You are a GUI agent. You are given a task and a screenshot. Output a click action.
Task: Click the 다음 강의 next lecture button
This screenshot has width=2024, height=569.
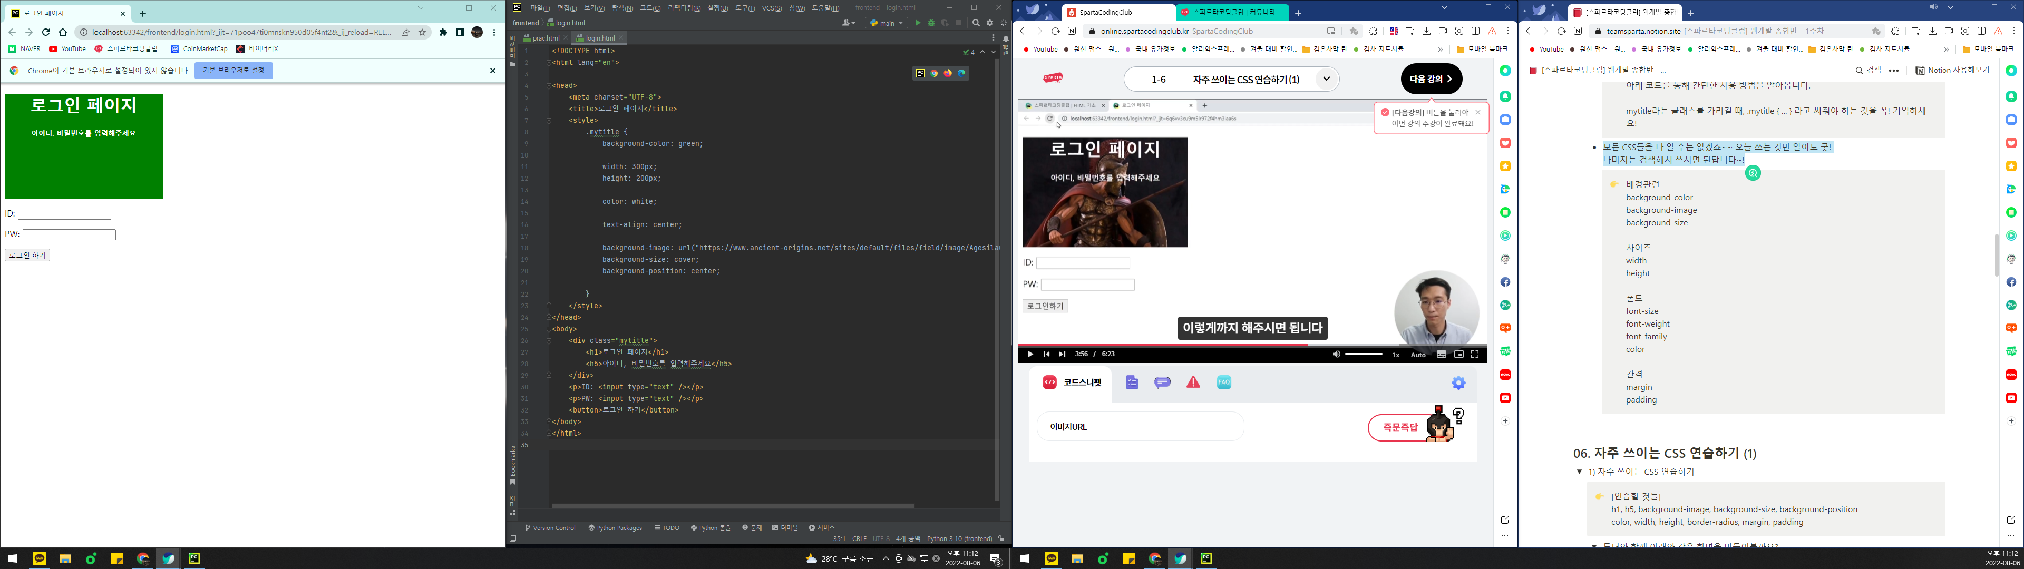tap(1431, 79)
